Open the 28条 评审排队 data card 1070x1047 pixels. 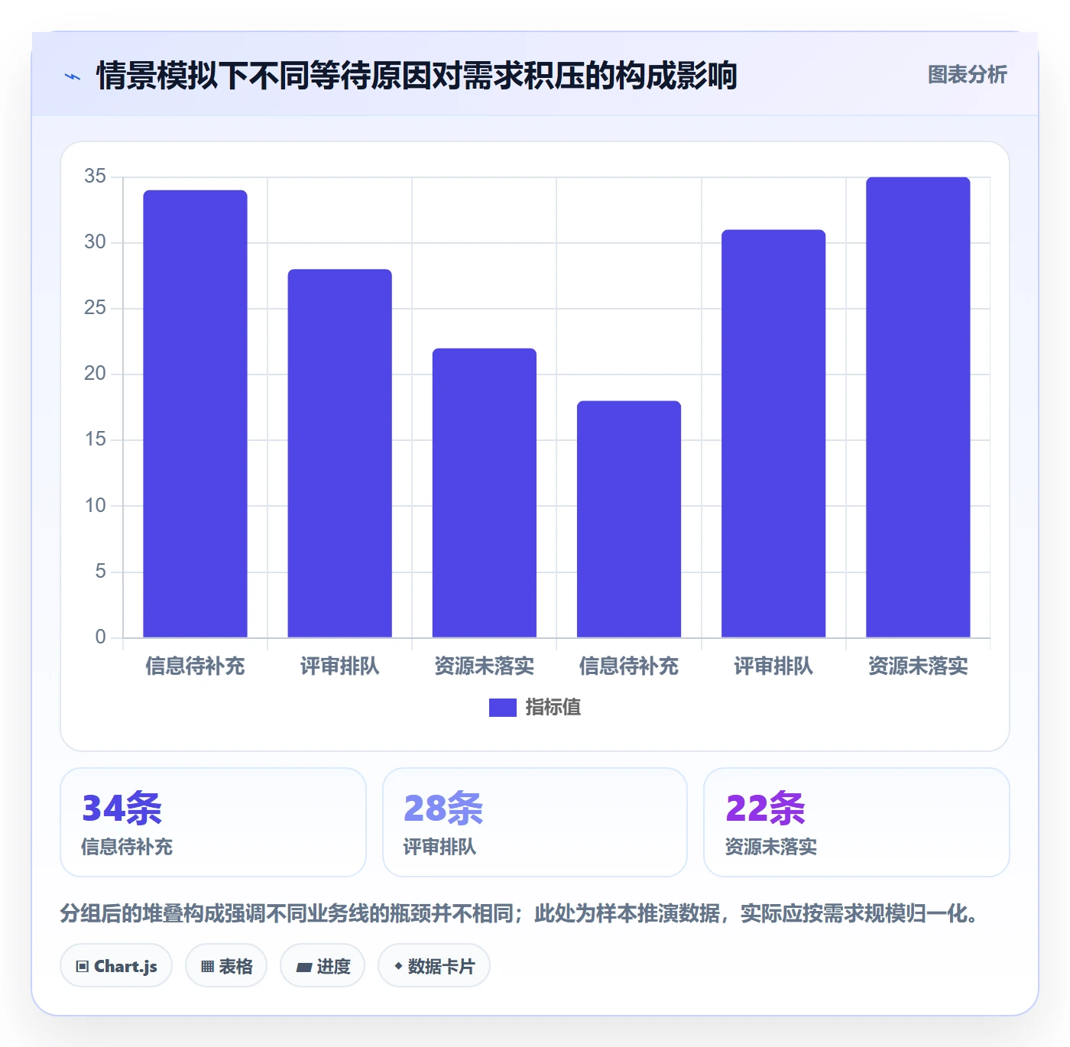click(535, 822)
